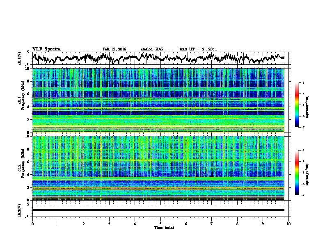Click the time axis tick label '0'

coord(32,224)
